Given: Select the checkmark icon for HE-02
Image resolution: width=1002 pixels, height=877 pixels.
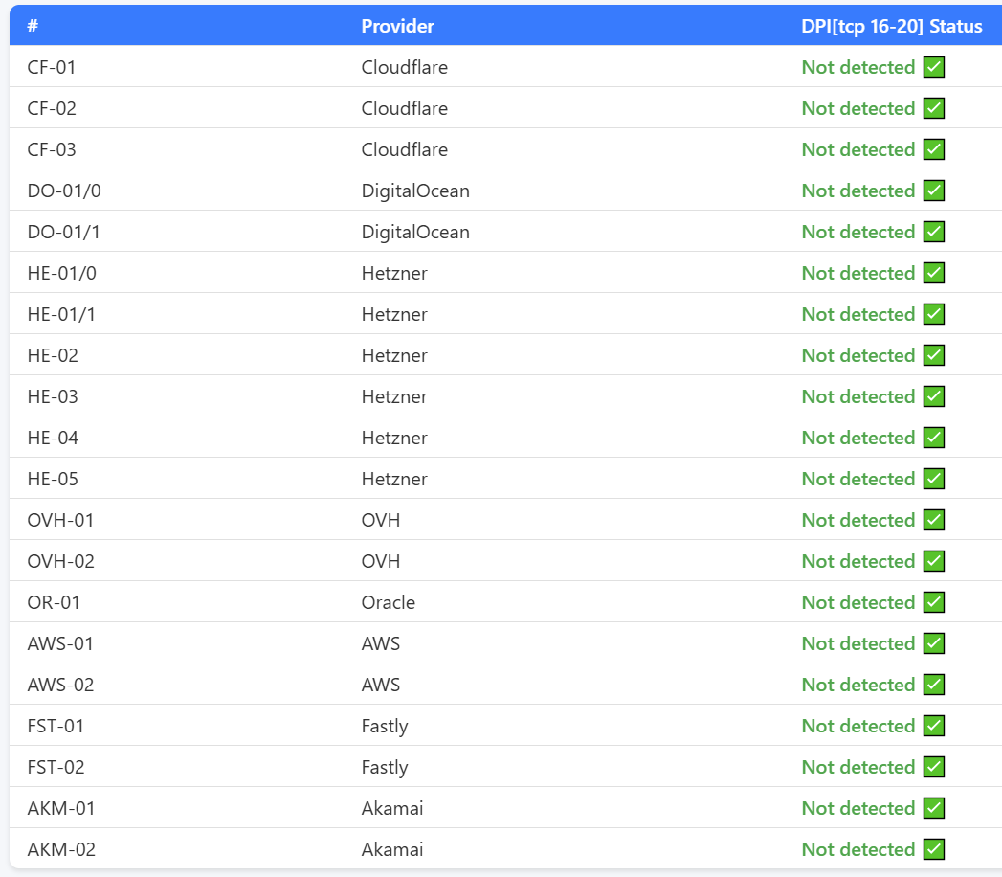Looking at the screenshot, I should [x=933, y=355].
